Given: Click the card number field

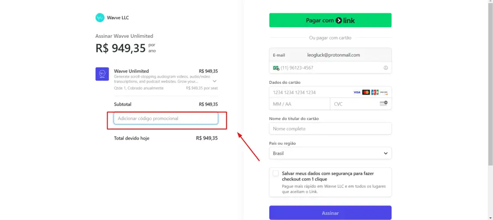Looking at the screenshot, I should click(x=330, y=92).
